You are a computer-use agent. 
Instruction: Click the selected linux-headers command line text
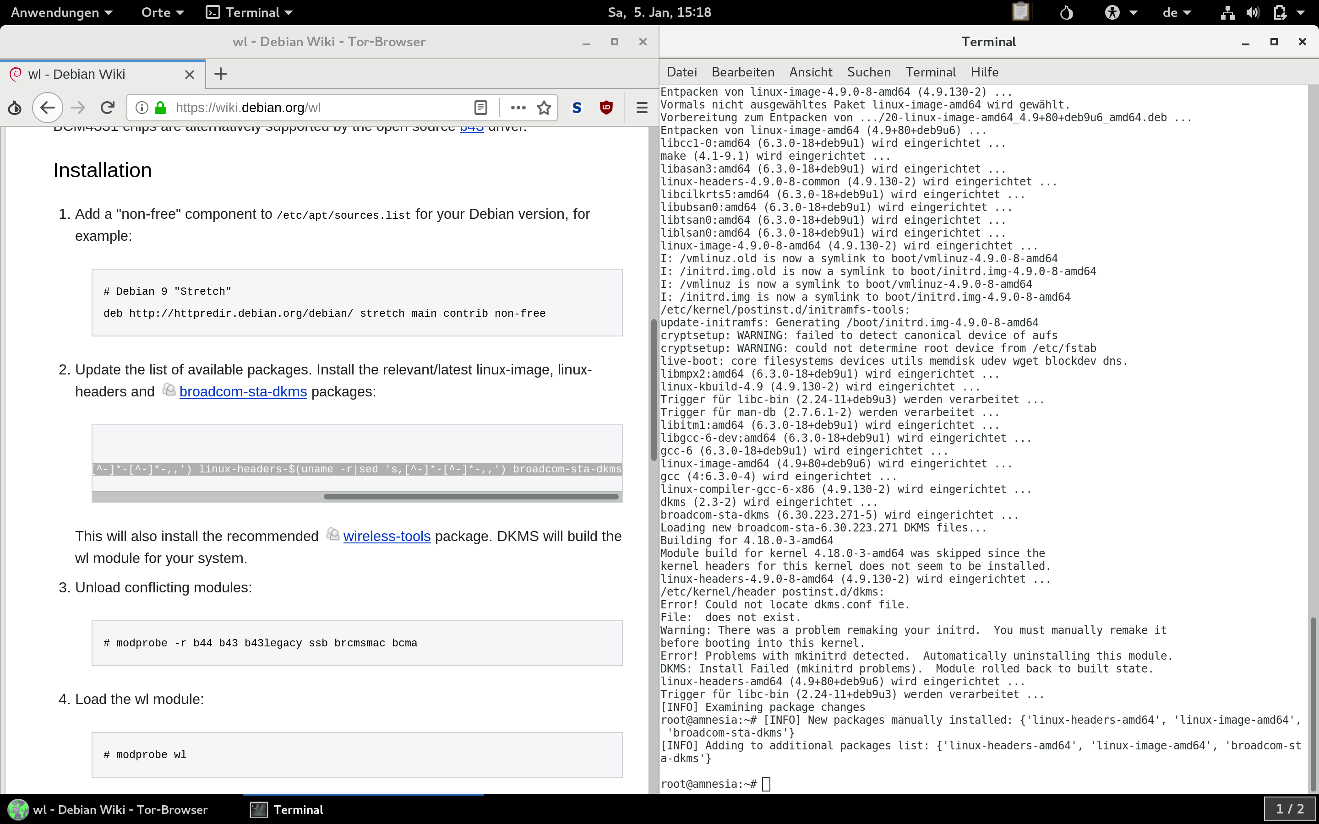[357, 469]
